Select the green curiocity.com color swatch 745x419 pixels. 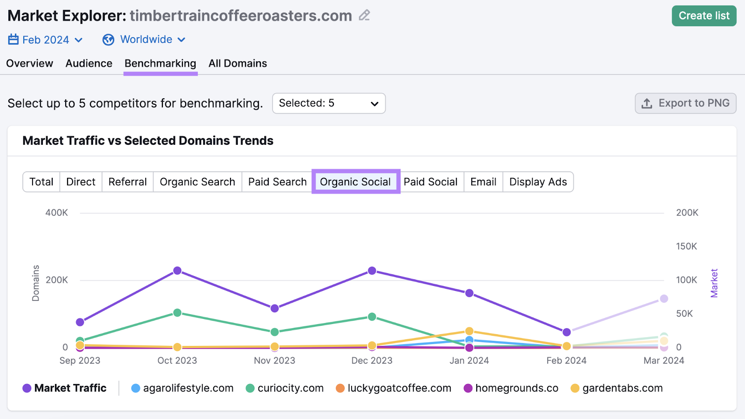point(250,388)
